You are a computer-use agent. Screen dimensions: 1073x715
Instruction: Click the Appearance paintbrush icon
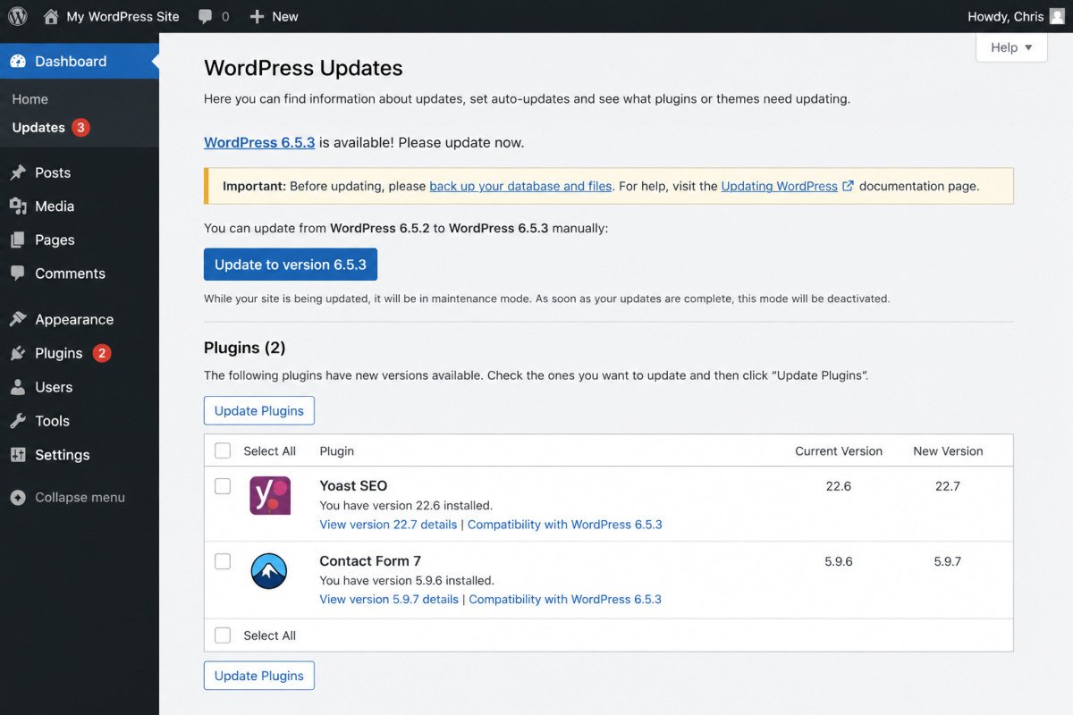click(18, 319)
